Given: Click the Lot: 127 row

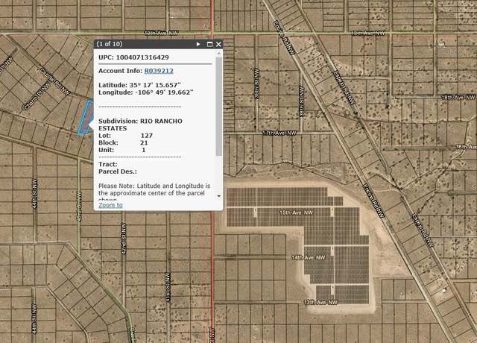Looking at the screenshot, I should [126, 136].
